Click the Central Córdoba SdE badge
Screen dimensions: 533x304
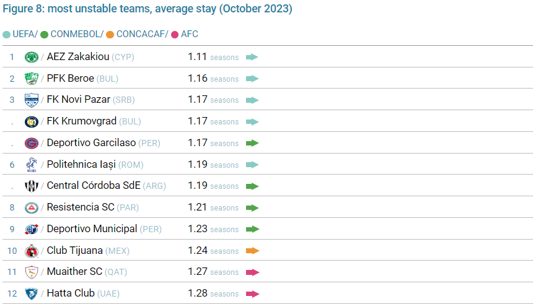tap(31, 186)
